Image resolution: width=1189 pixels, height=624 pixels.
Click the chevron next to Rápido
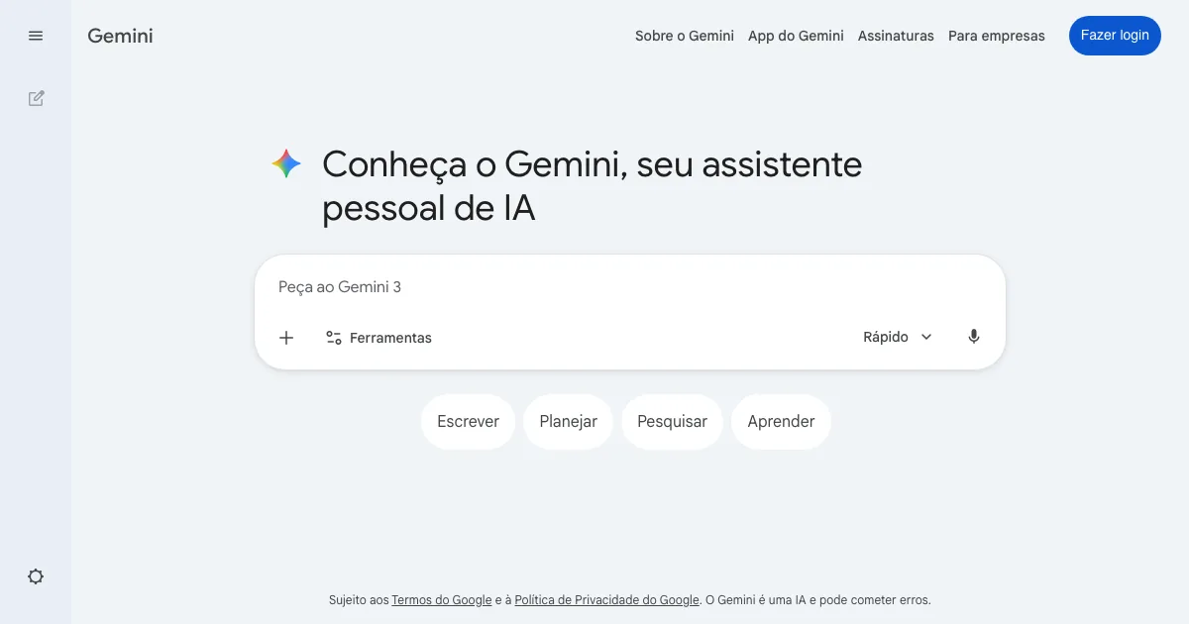coord(926,337)
